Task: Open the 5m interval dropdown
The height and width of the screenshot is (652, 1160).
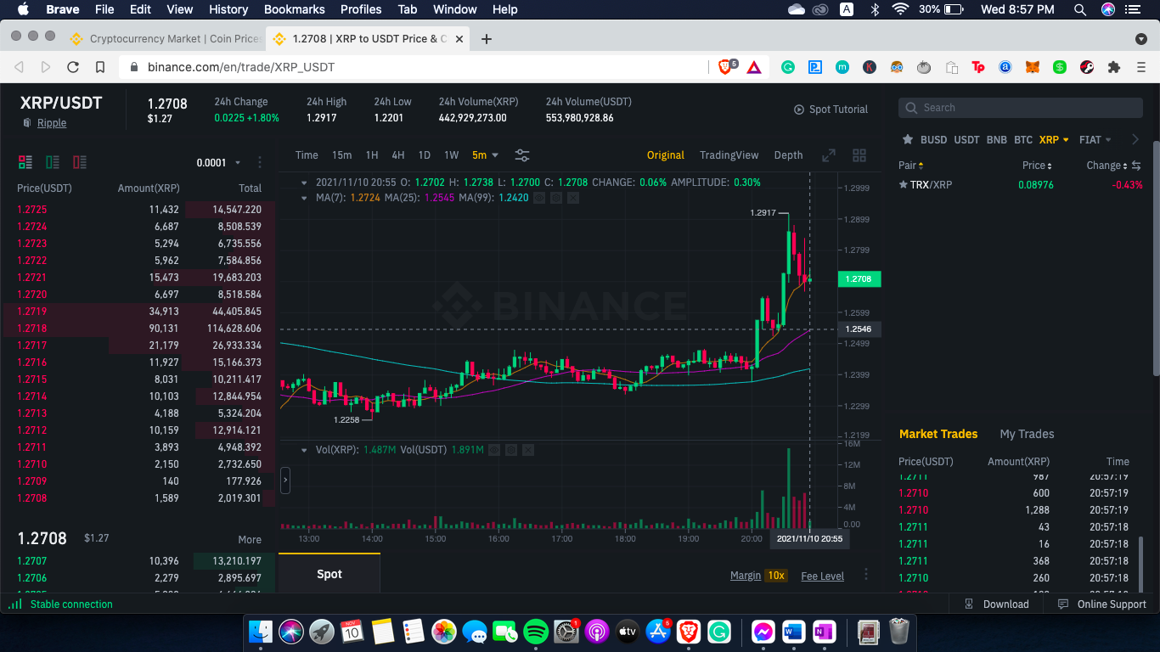Action: (485, 155)
